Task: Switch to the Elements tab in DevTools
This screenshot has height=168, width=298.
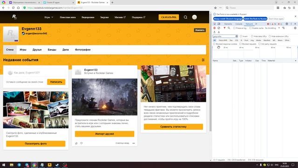Action: pyautogui.click(x=228, y=24)
